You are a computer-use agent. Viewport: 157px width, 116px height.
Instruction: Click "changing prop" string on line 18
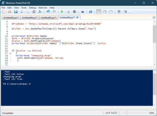pos(41,56)
